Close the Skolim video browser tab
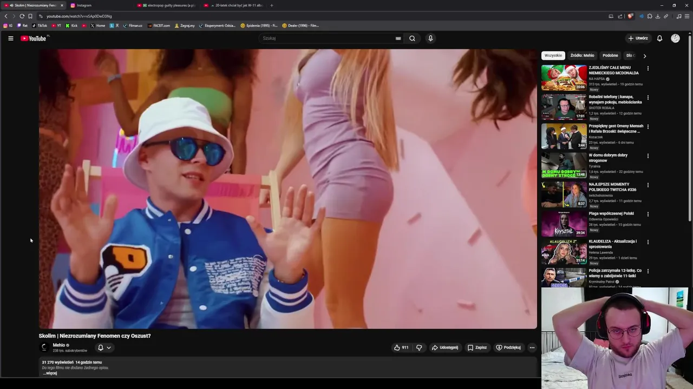Screen dimensions: 693x389 [62, 5]
